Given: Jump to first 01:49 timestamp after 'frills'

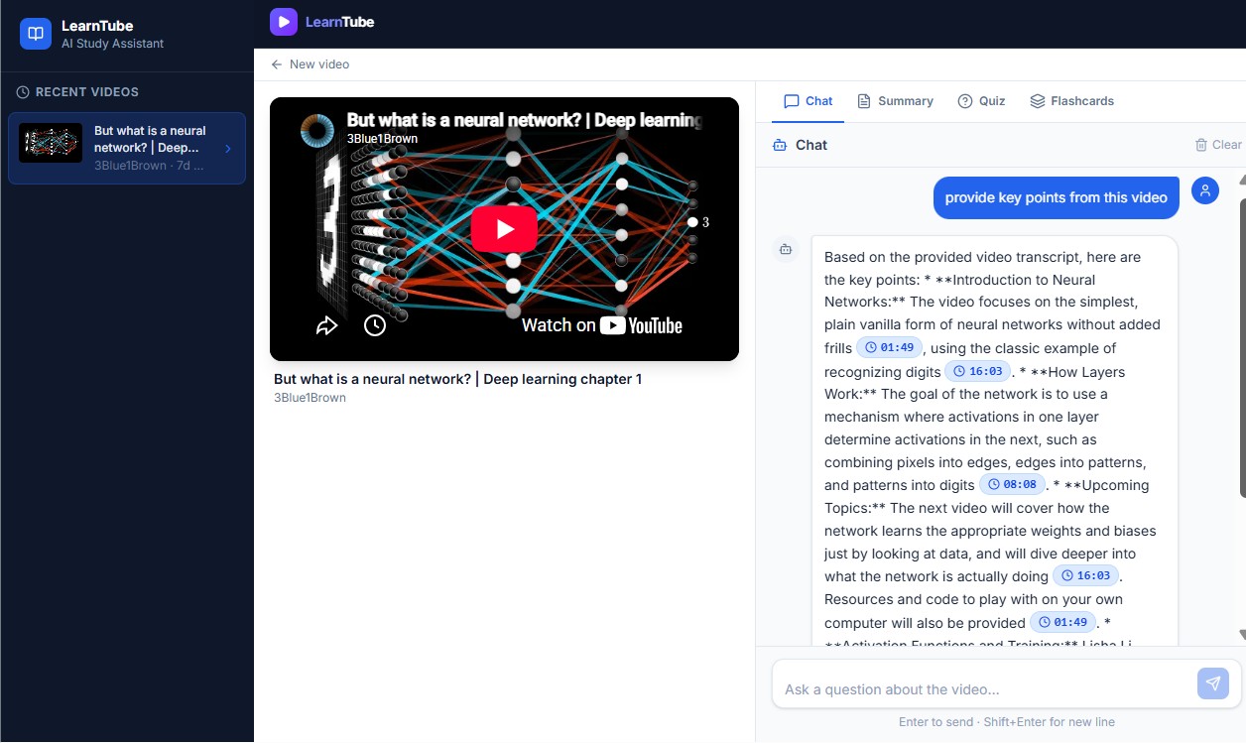Looking at the screenshot, I should [890, 348].
